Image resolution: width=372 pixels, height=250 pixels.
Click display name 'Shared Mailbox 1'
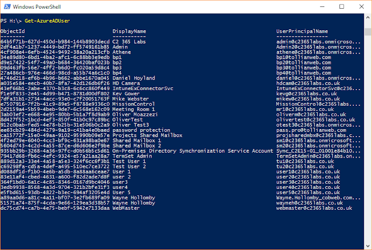(x=137, y=141)
